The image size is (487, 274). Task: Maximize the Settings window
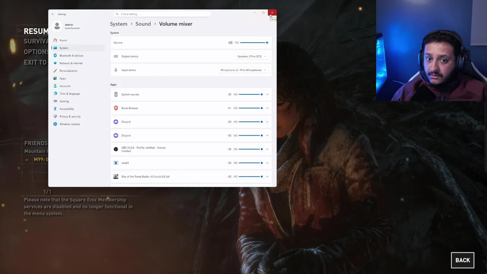coord(263,13)
